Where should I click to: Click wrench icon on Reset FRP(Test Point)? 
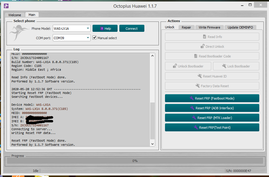pyautogui.click(x=196, y=128)
